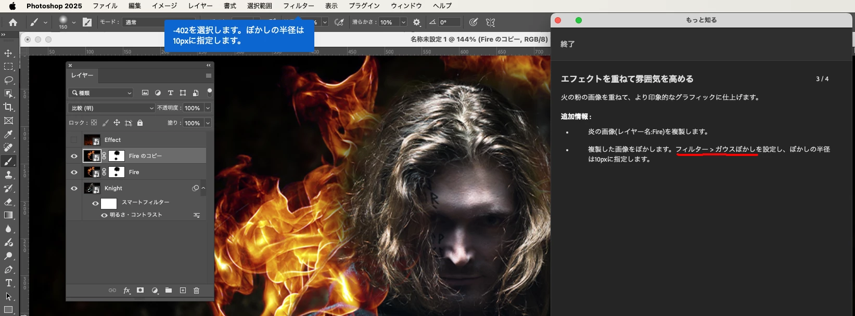Select the Eraser tool
The width and height of the screenshot is (855, 316).
pos(9,202)
